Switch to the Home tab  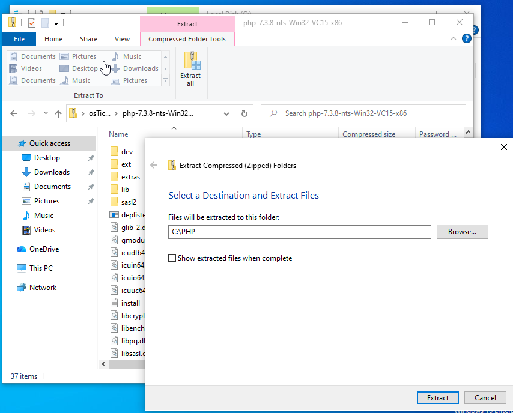(x=53, y=39)
